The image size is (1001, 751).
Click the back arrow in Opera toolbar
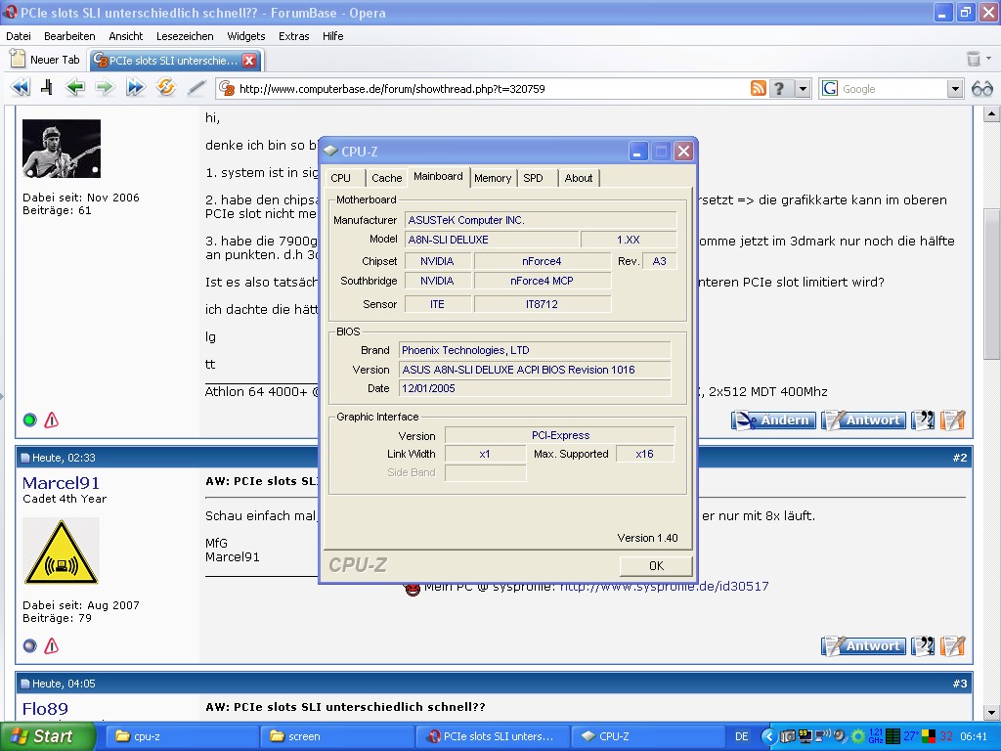point(75,87)
